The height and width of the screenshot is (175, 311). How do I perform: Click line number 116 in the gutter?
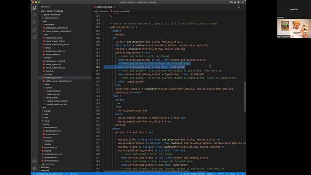click(97, 67)
